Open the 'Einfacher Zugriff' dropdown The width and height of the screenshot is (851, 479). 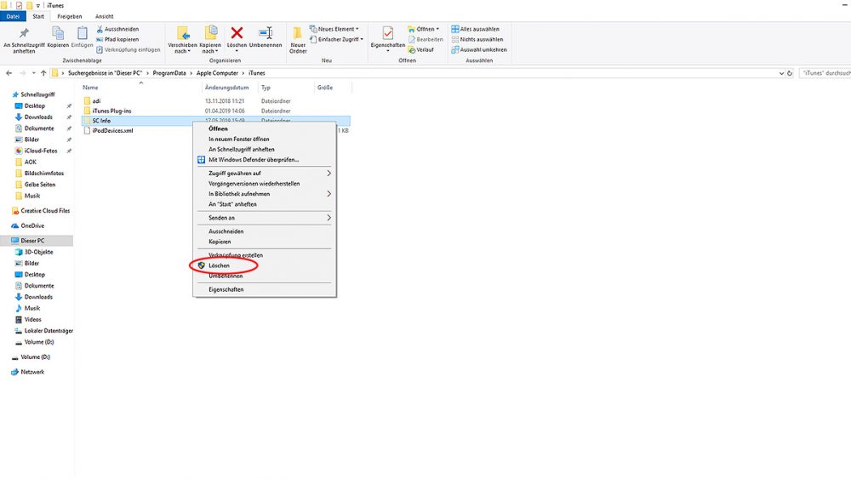click(336, 40)
